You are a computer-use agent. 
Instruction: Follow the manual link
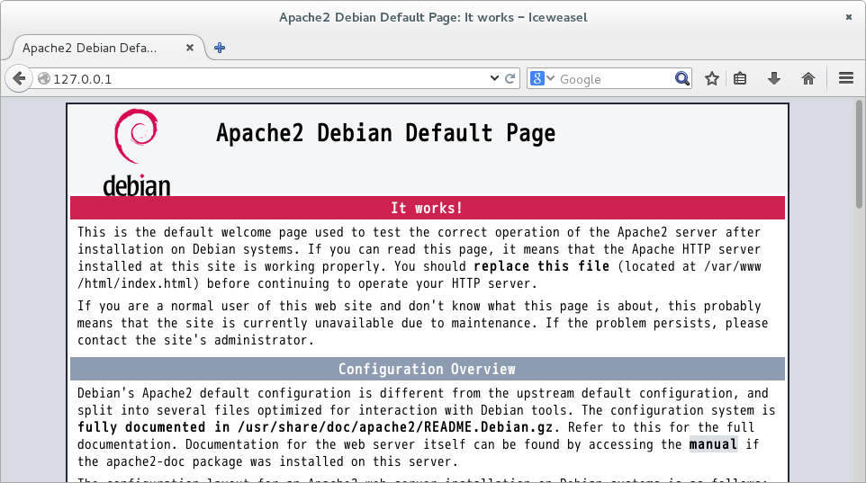713,444
